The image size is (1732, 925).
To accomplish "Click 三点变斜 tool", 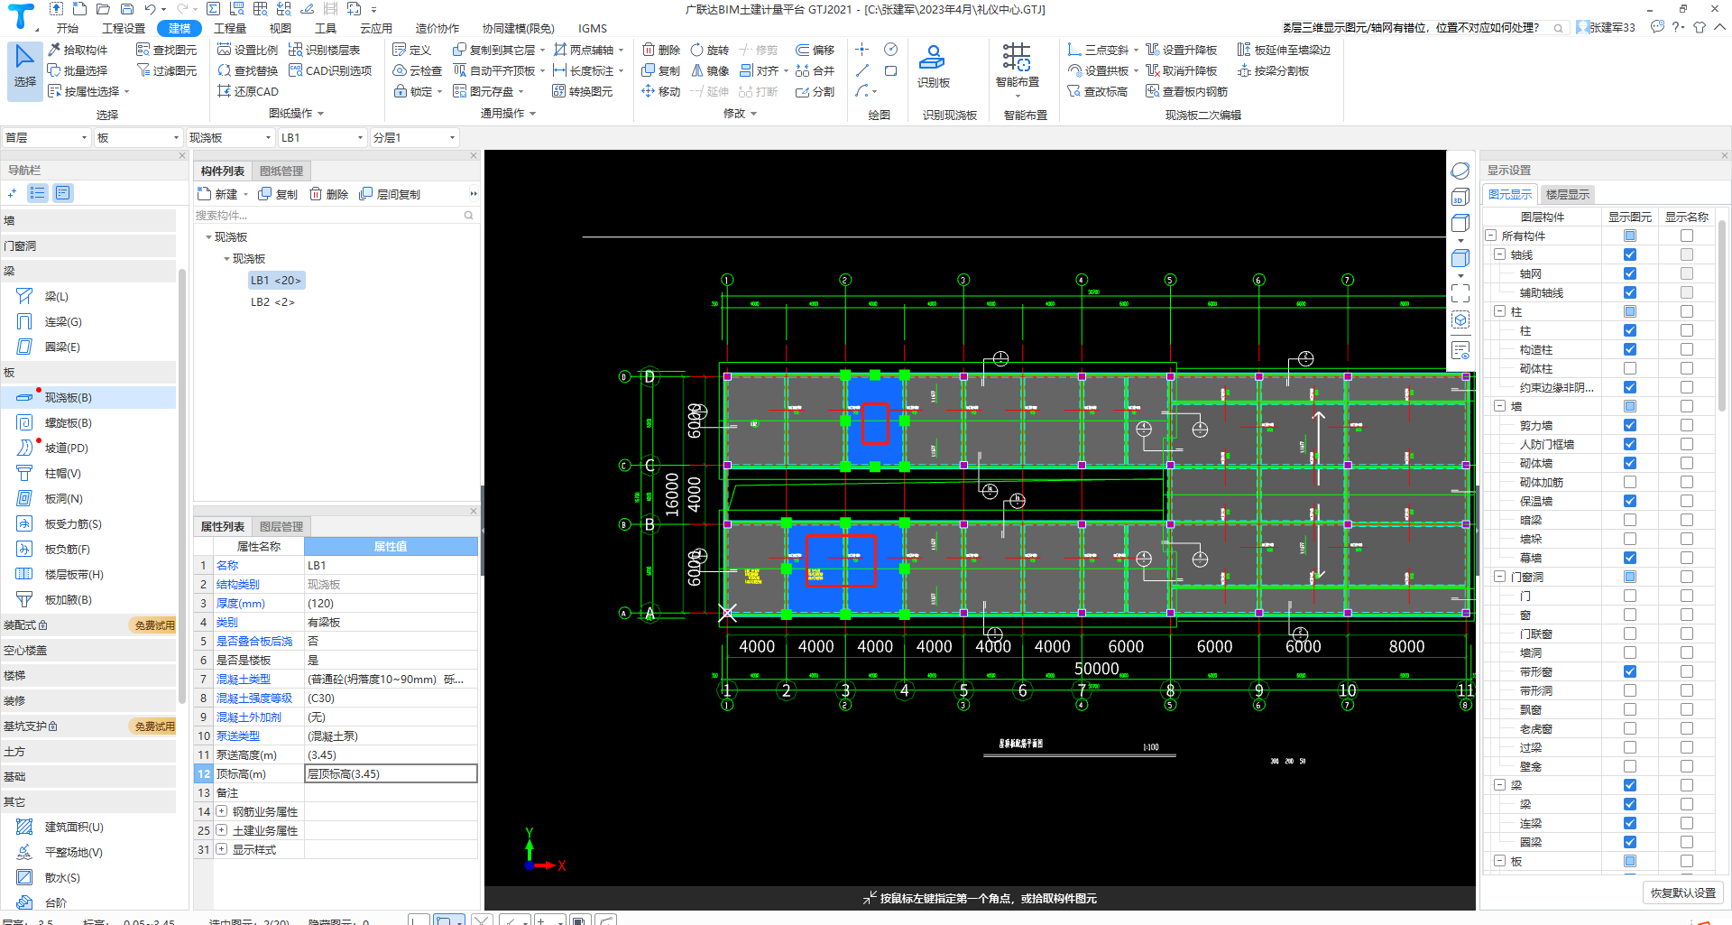I will [1097, 50].
